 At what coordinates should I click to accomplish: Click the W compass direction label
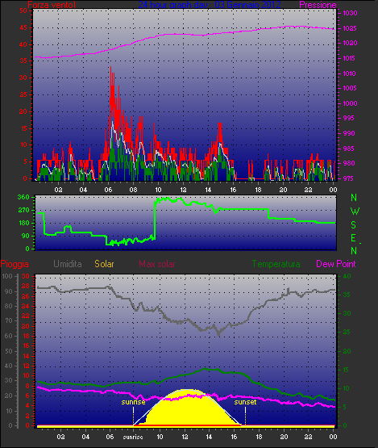(355, 211)
